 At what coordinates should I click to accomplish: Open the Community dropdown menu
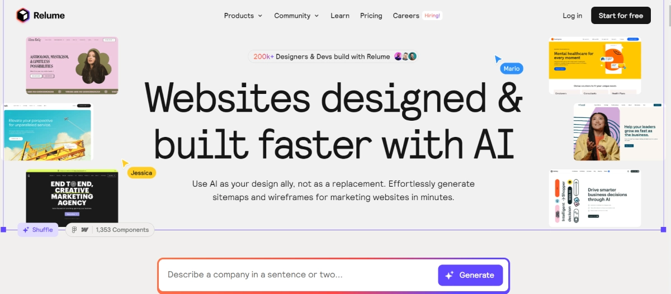coord(296,16)
